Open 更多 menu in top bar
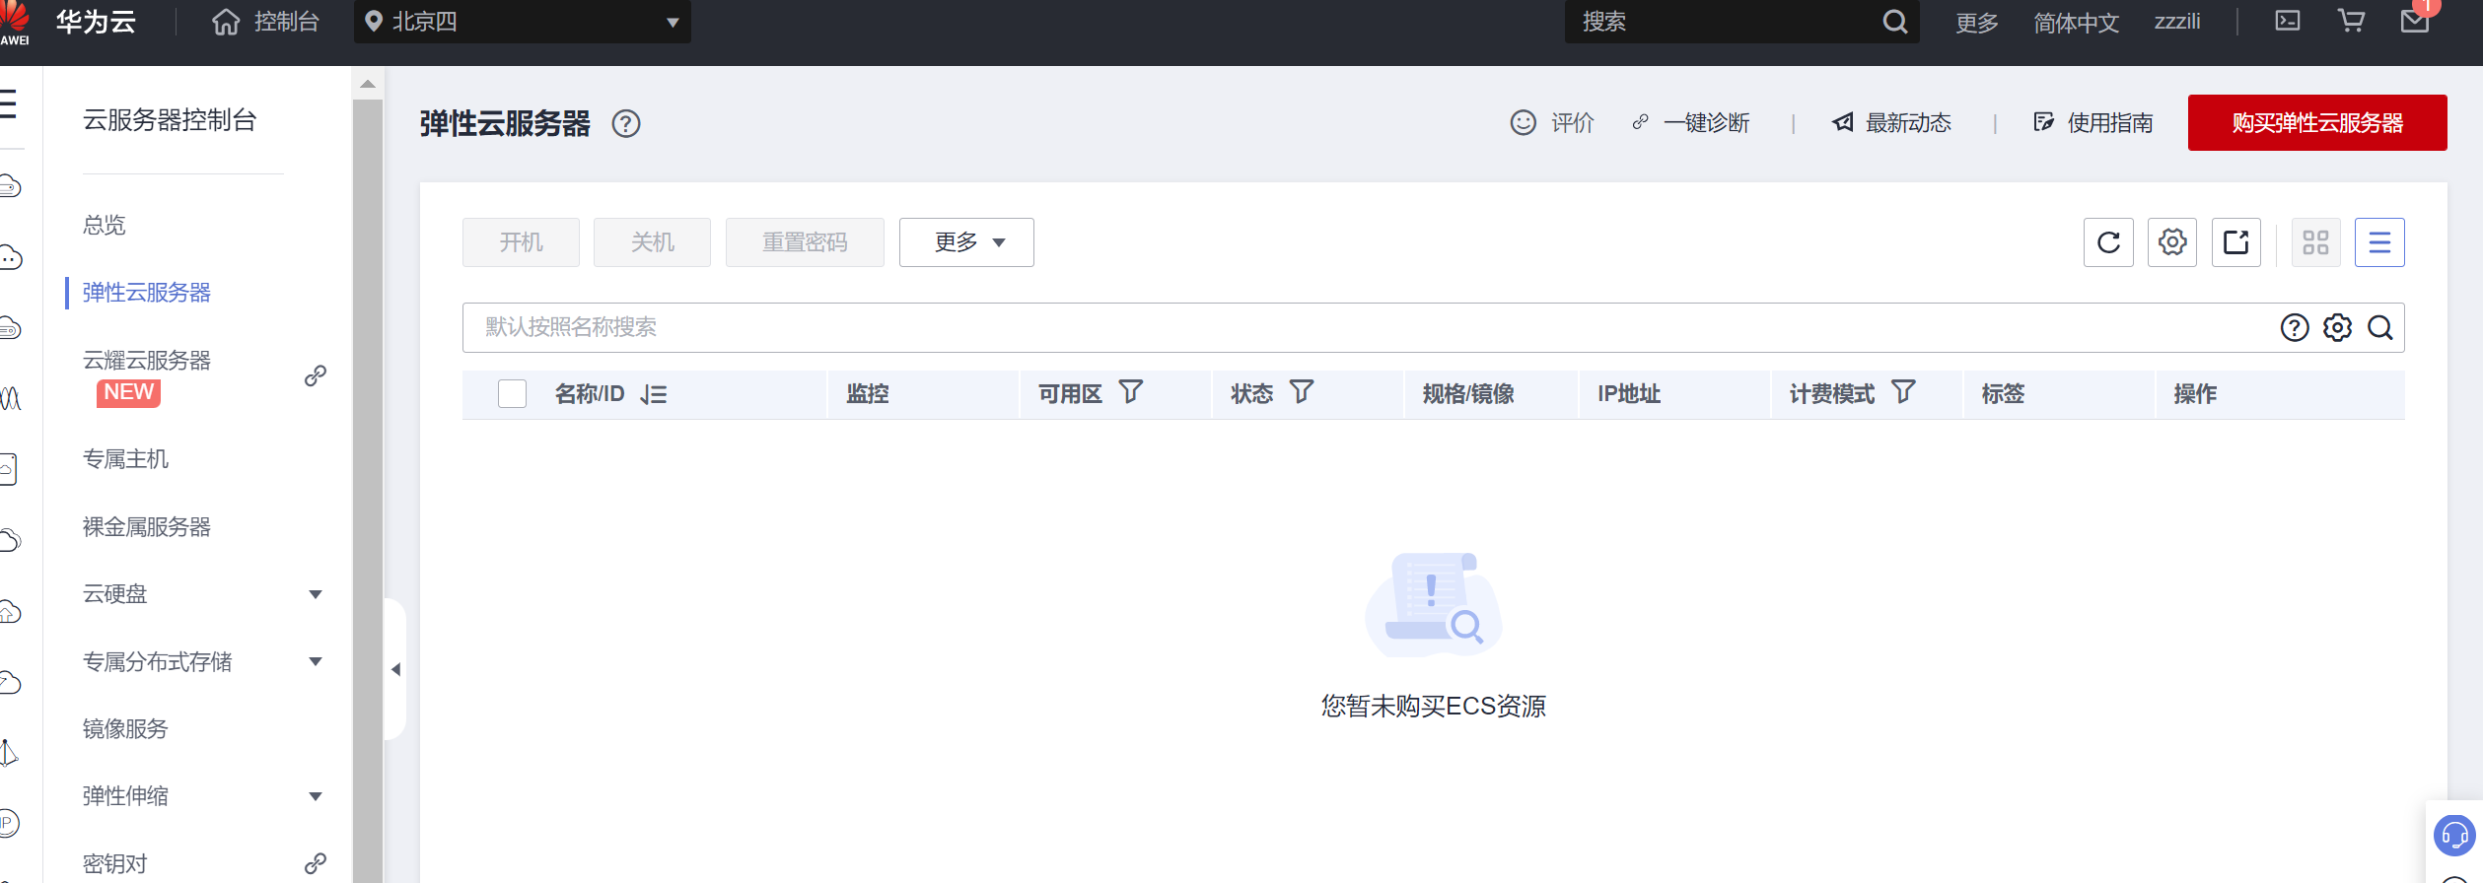Viewport: 2483px width, 883px height. point(1976,22)
